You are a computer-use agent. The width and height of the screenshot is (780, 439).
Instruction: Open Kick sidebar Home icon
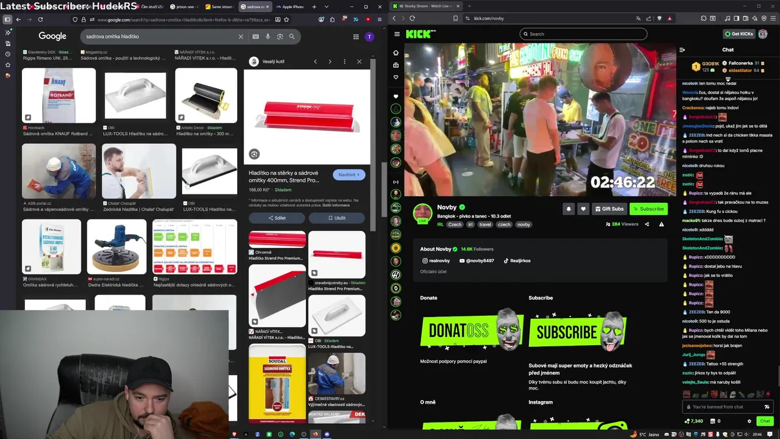pos(396,52)
